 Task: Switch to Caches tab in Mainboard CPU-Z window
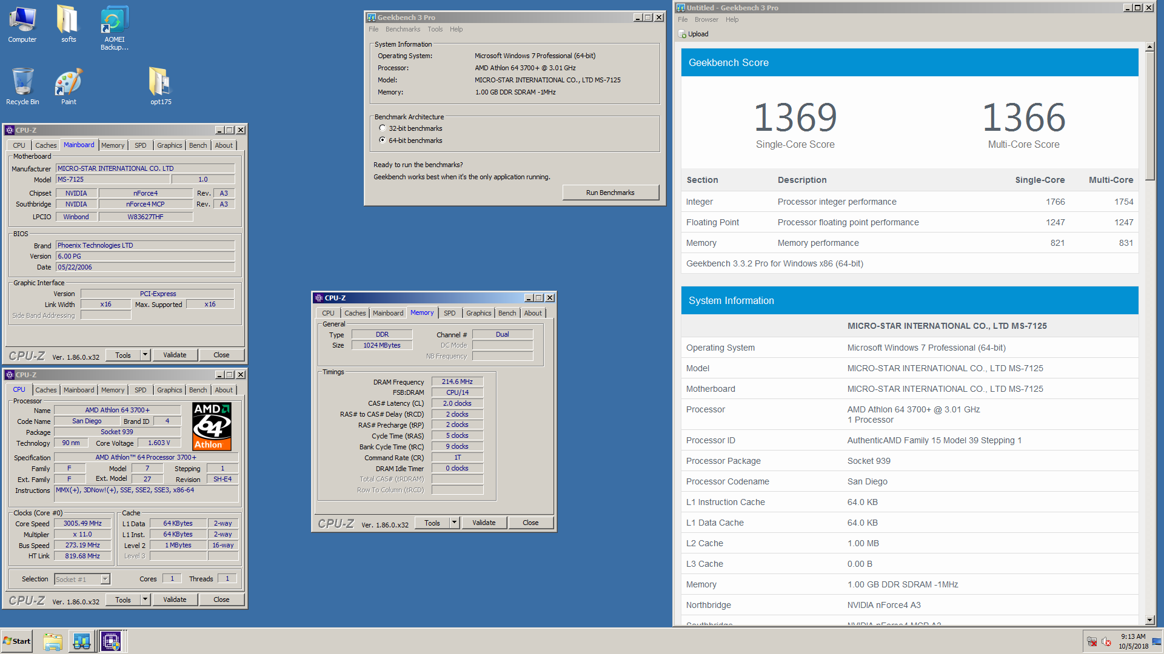(45, 145)
